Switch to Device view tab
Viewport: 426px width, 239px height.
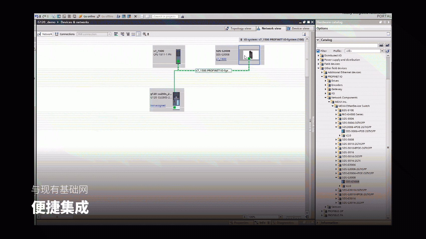tap(298, 28)
